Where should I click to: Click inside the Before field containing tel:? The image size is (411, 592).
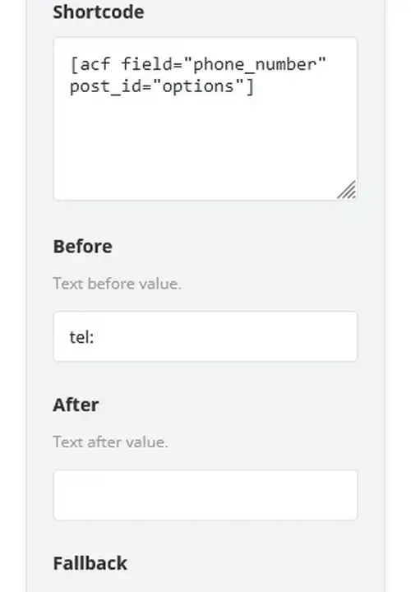(x=205, y=336)
